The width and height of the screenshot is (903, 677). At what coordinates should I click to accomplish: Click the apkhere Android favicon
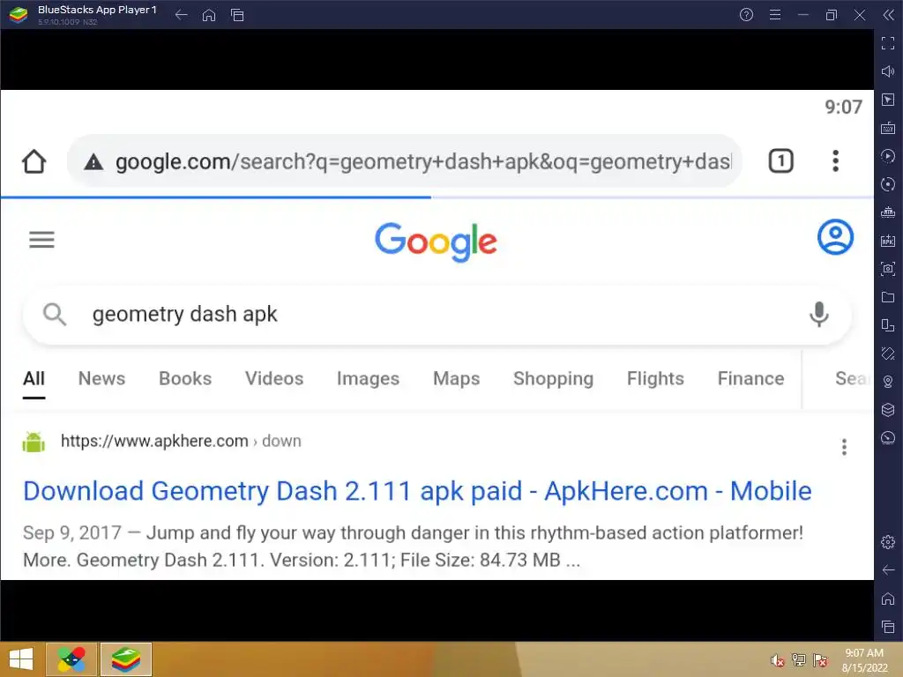click(34, 442)
